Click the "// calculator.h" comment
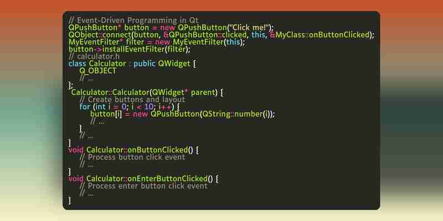This screenshot has height=221, width=443. click(x=94, y=56)
